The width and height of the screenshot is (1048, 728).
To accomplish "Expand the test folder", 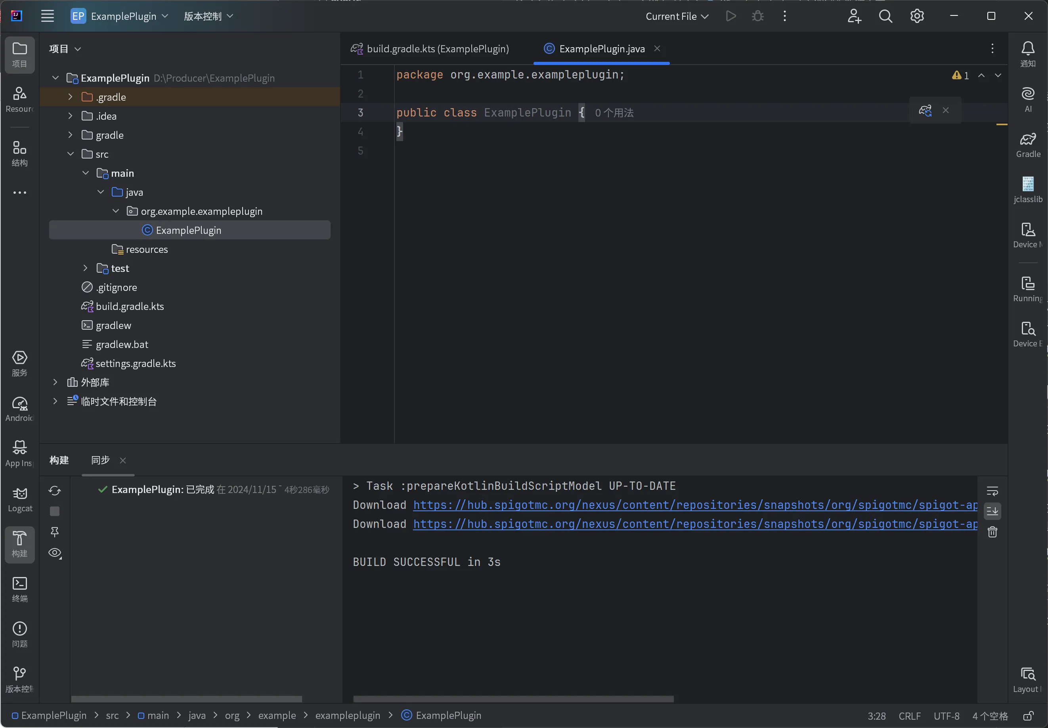I will click(x=85, y=268).
